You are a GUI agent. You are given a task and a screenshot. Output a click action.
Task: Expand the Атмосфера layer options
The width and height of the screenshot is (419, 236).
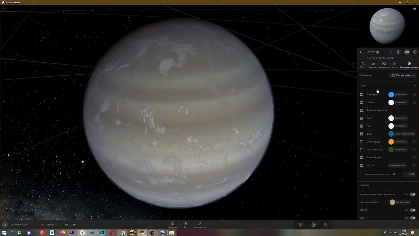coord(414,94)
